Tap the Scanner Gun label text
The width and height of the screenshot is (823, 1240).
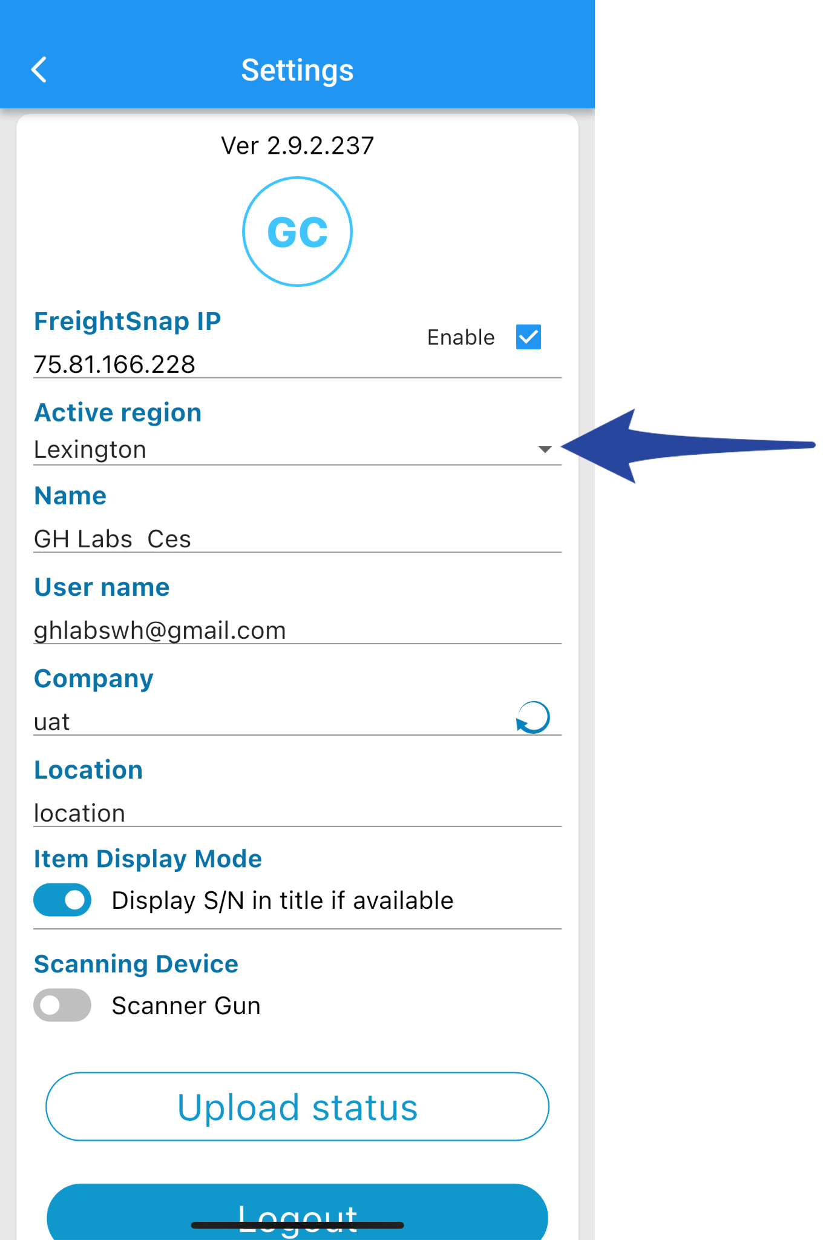point(186,1006)
